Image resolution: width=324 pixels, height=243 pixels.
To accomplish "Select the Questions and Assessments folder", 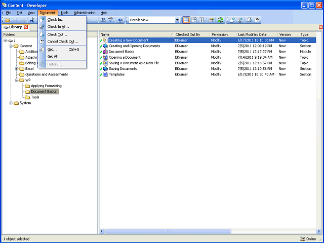I will 47,74.
